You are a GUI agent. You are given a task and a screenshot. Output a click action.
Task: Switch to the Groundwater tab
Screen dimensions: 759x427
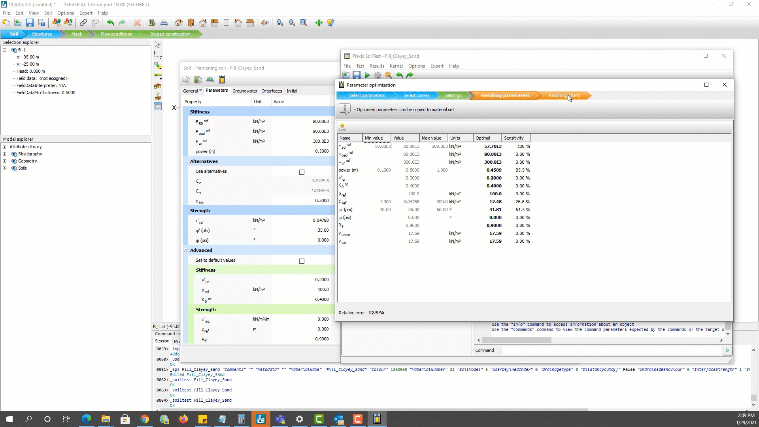245,91
